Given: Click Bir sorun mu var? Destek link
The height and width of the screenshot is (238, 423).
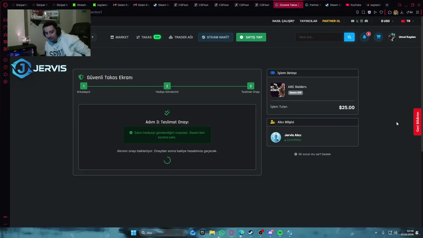Looking at the screenshot, I should [x=312, y=154].
